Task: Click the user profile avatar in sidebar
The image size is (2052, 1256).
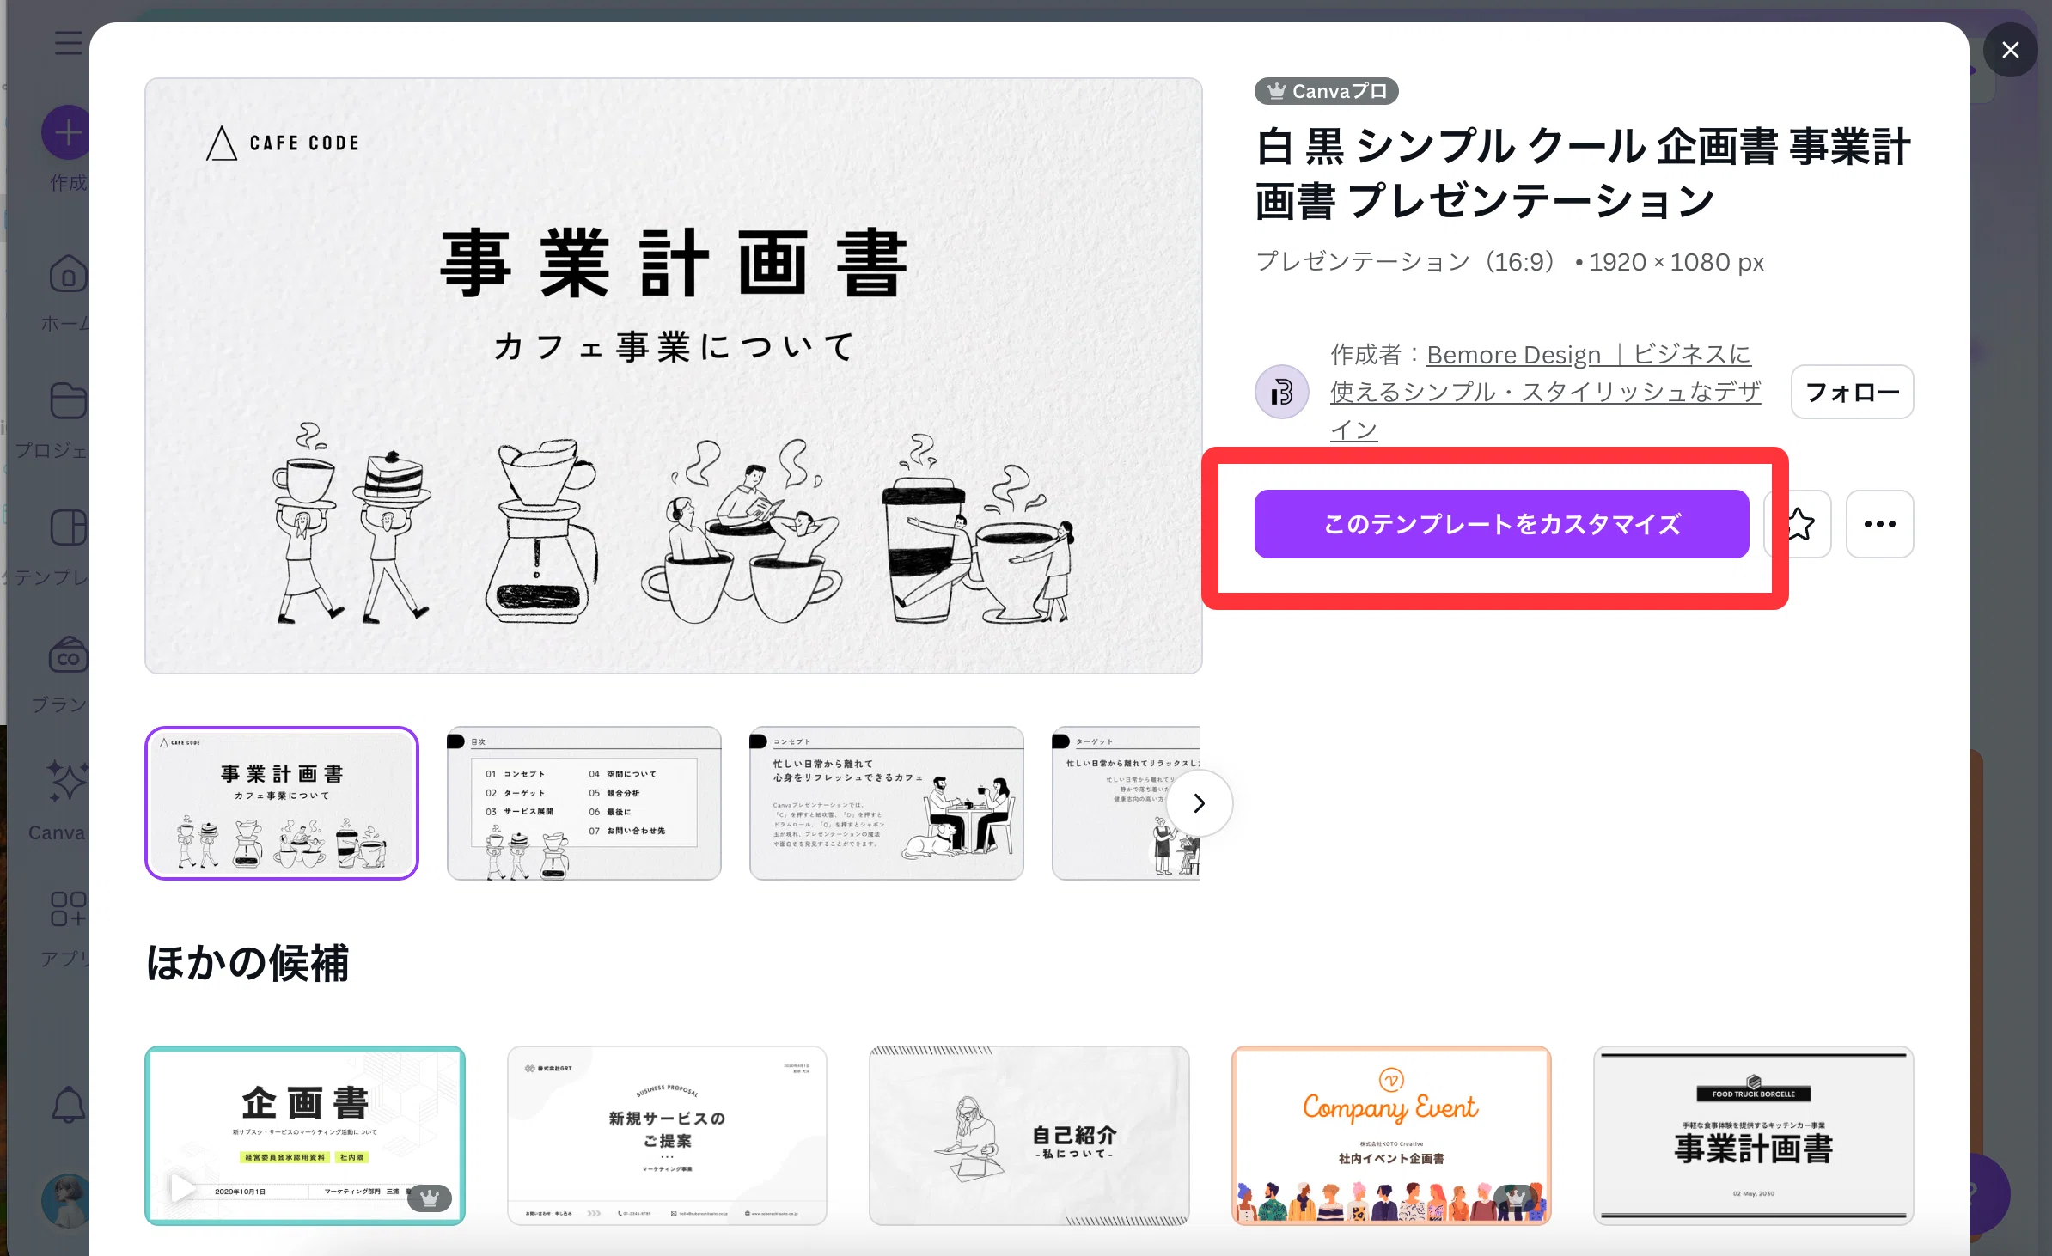Action: (66, 1201)
